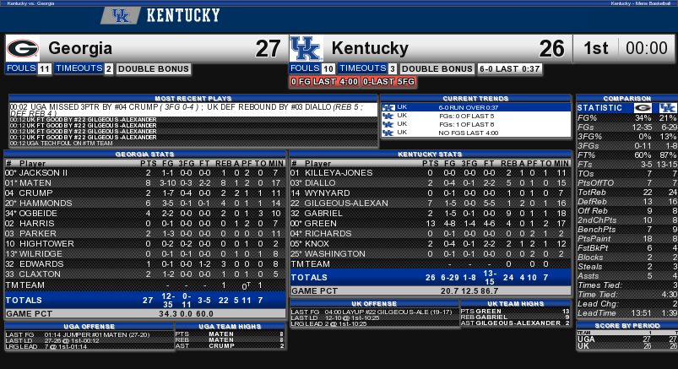Click Kentucky FOULS label
This screenshot has height=369, width=678.
[x=305, y=68]
